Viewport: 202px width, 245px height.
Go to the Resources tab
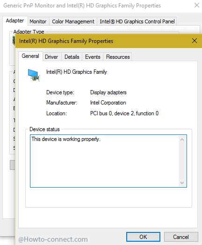118,57
